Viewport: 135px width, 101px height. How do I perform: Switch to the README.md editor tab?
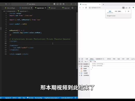(x=26, y=8)
